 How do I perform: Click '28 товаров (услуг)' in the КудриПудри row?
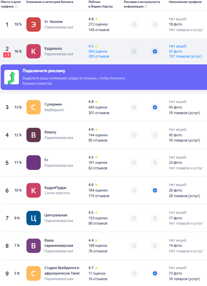point(184,196)
